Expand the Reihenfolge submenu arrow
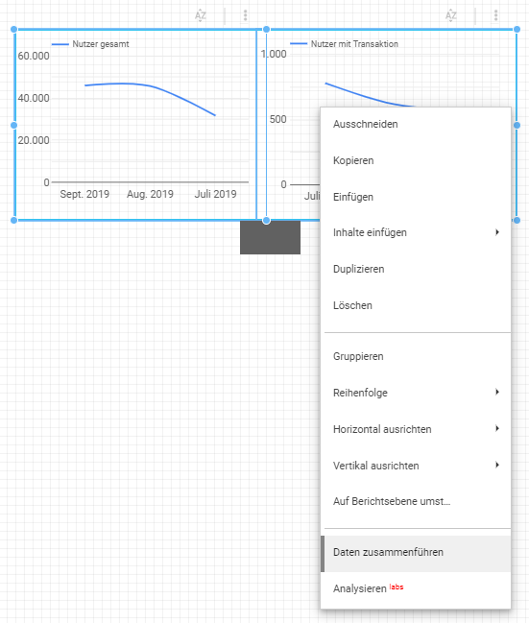Image resolution: width=529 pixels, height=623 pixels. tap(496, 393)
